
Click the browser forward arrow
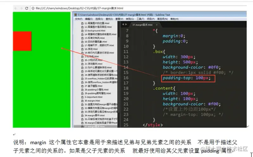coord(21,8)
